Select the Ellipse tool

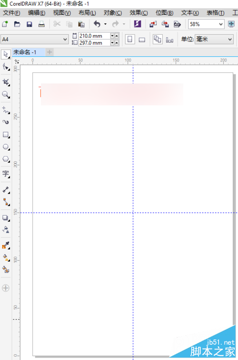tap(6, 147)
